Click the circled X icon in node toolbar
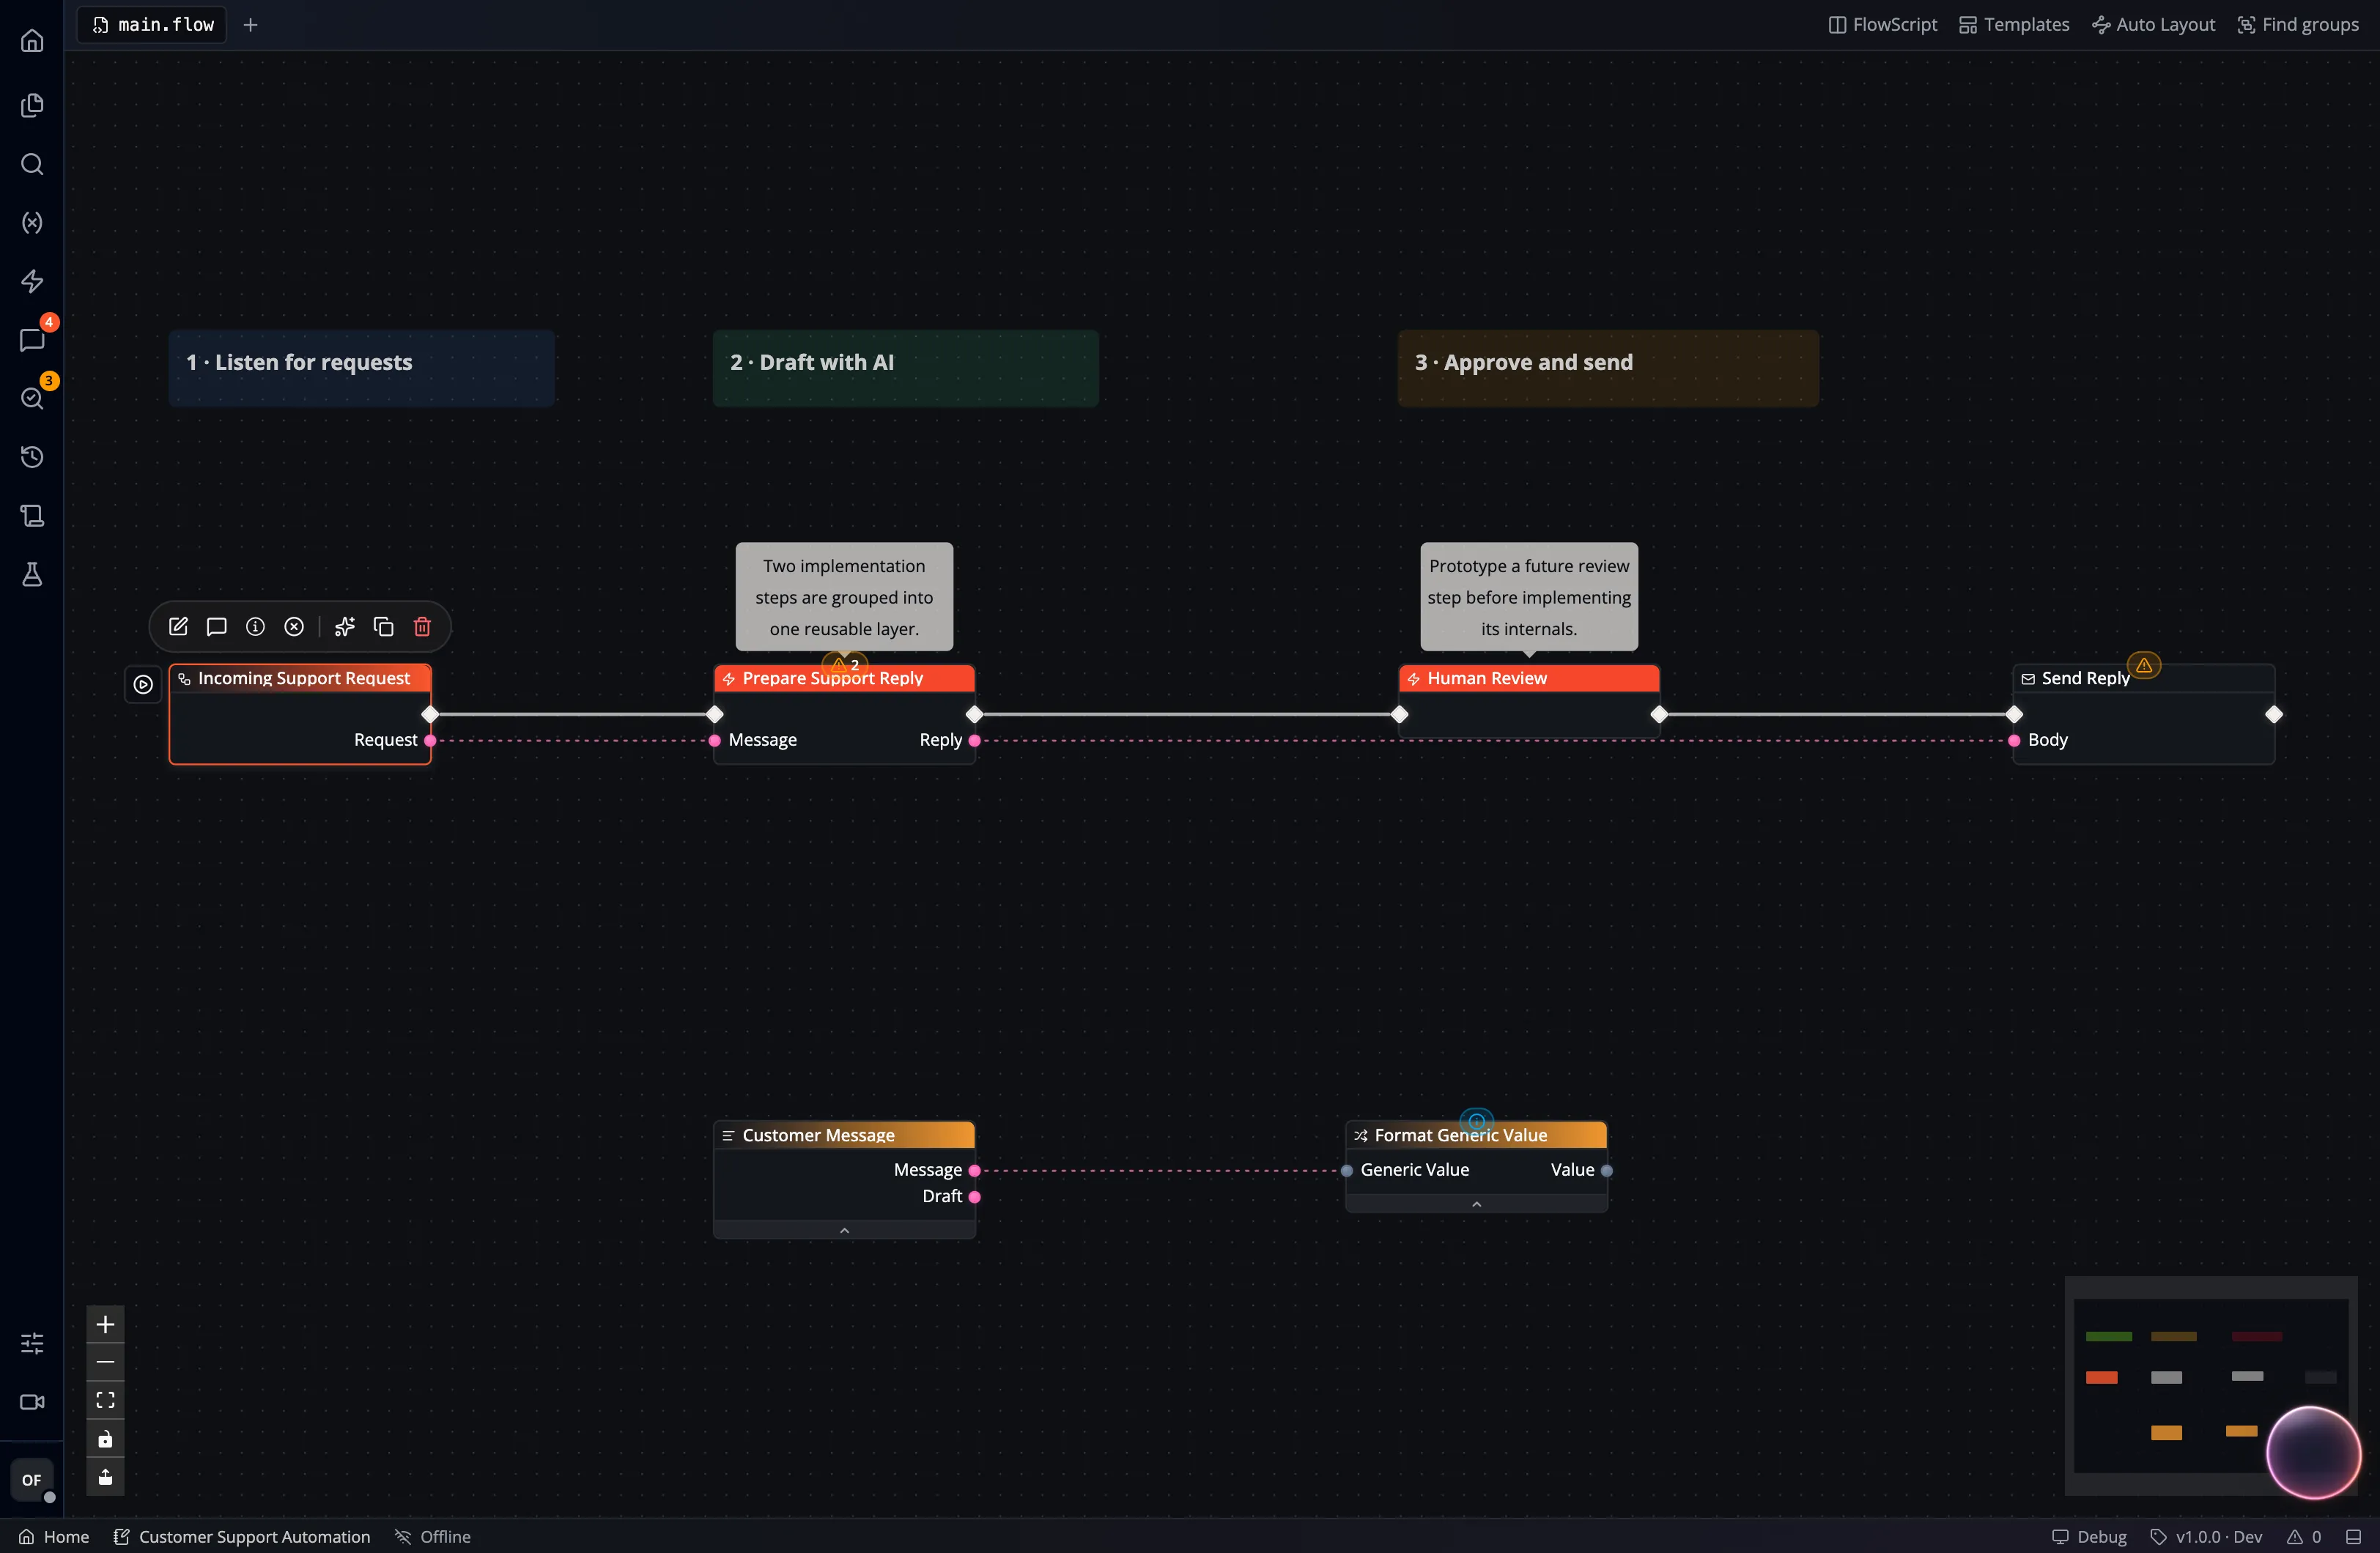2380x1553 pixels. point(294,627)
